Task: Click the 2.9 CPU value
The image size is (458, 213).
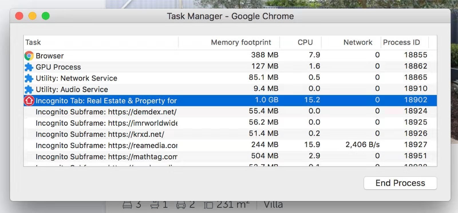Action: click(x=314, y=156)
